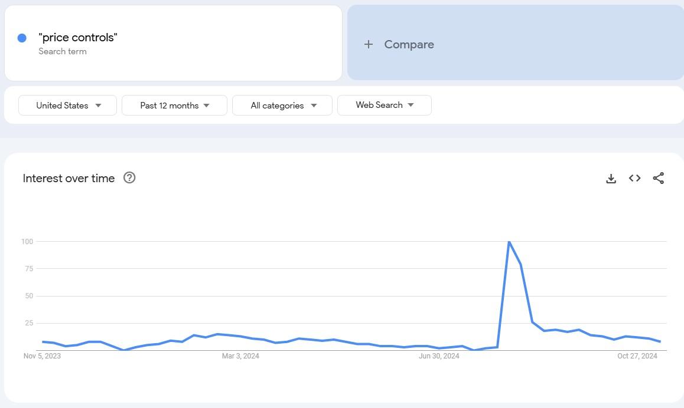Click the Compare button

(409, 44)
